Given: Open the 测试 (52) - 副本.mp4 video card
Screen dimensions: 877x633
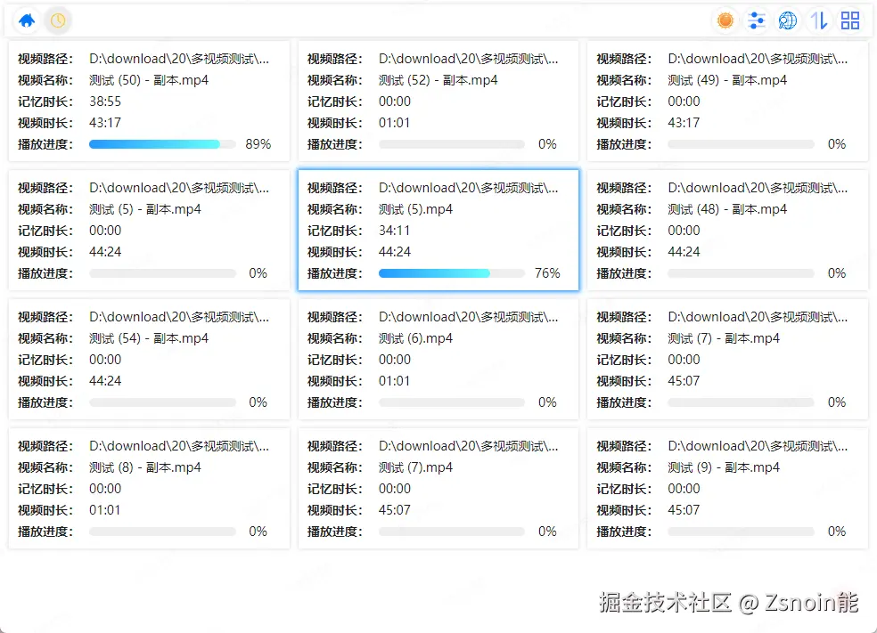Looking at the screenshot, I should 438,101.
